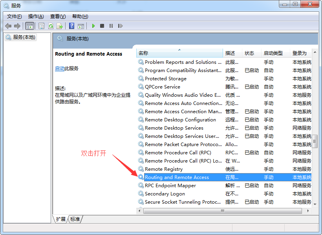Select Protected Storage service

(224, 78)
